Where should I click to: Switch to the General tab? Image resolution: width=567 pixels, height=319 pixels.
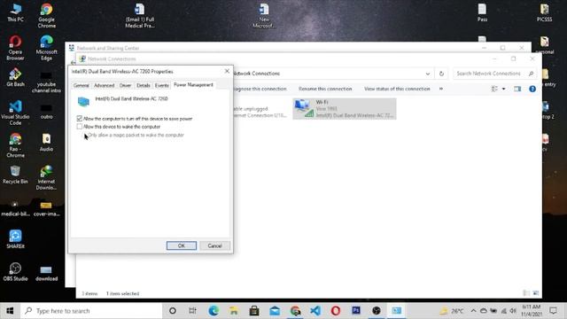click(81, 85)
